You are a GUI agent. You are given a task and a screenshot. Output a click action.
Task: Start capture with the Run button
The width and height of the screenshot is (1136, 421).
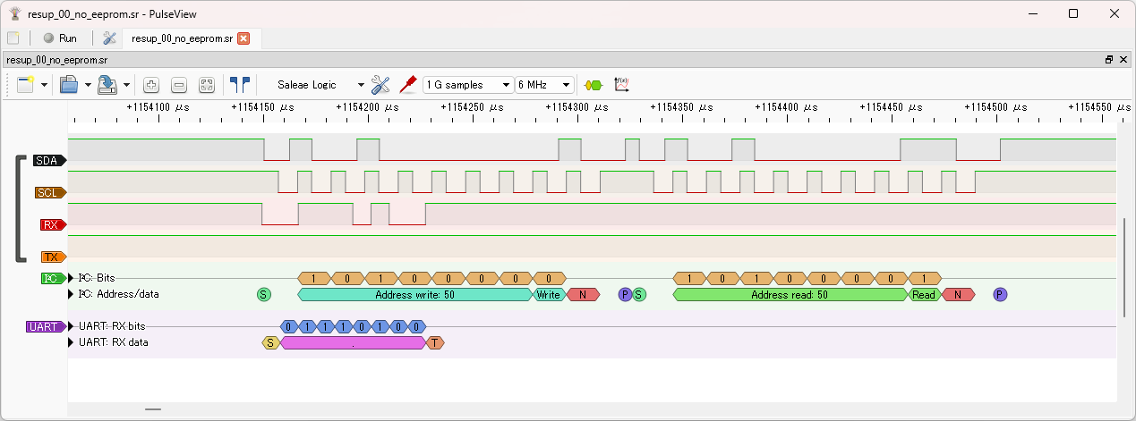pyautogui.click(x=60, y=38)
